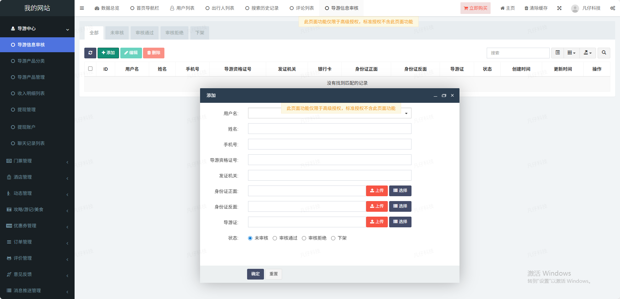Open the columns visibility dropdown
Screen dimensions: 620x299
point(571,53)
